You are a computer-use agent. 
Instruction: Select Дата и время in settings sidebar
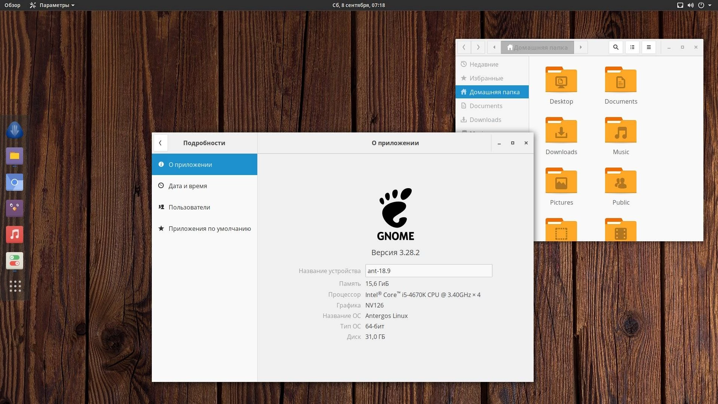(x=205, y=186)
